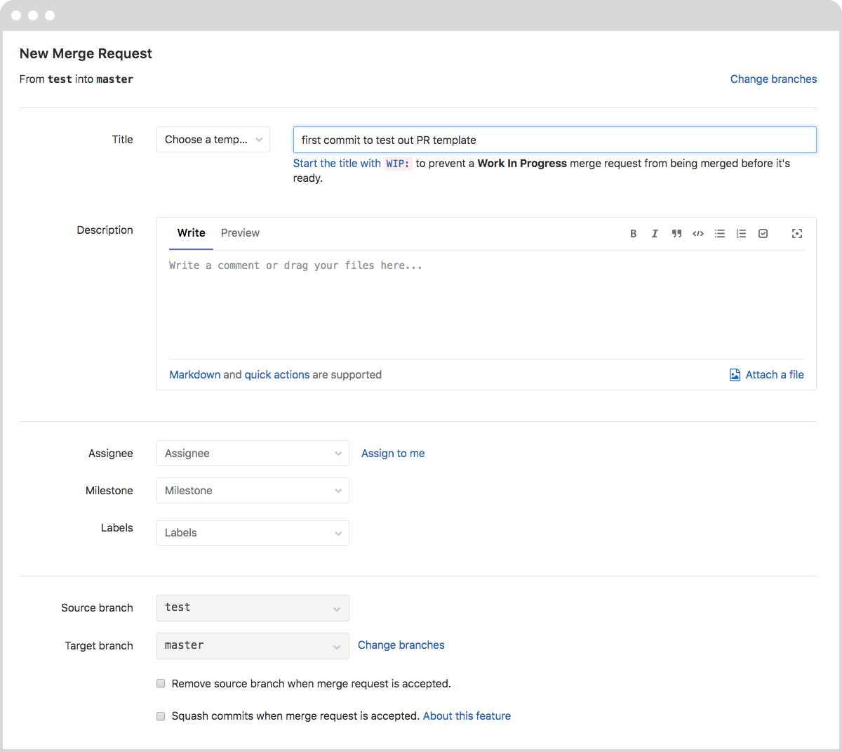The height and width of the screenshot is (752, 842).
Task: Add a bullet list to the description
Action: pyautogui.click(x=720, y=233)
